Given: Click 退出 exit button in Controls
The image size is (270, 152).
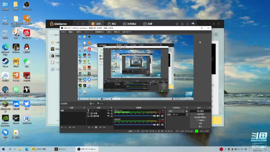Looking at the screenshot, I should (200, 126).
